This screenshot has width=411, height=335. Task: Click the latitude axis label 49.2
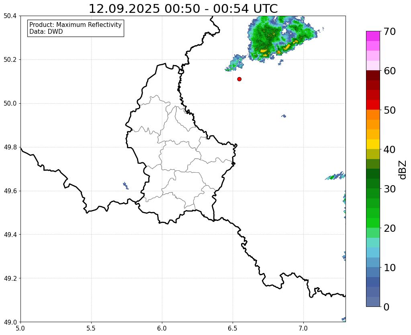pyautogui.click(x=10, y=278)
